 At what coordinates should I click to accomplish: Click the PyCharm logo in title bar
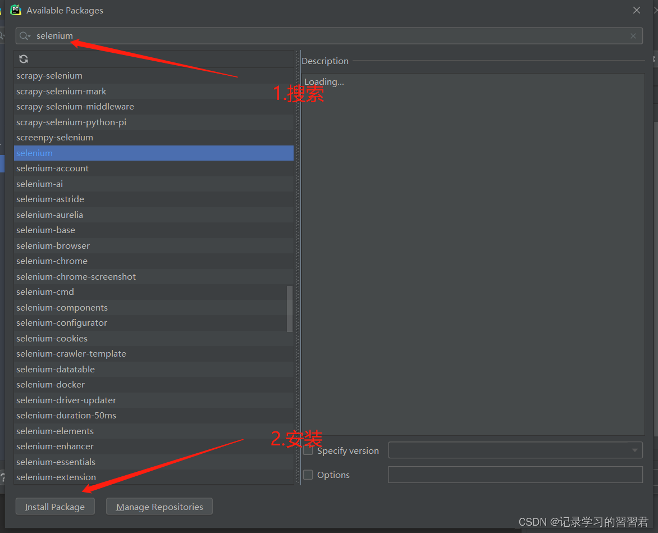pos(16,10)
